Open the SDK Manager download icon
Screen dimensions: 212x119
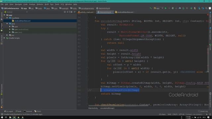tap(199, 8)
